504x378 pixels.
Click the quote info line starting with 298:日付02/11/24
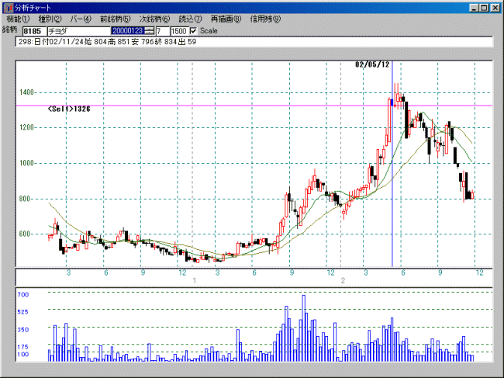click(254, 42)
